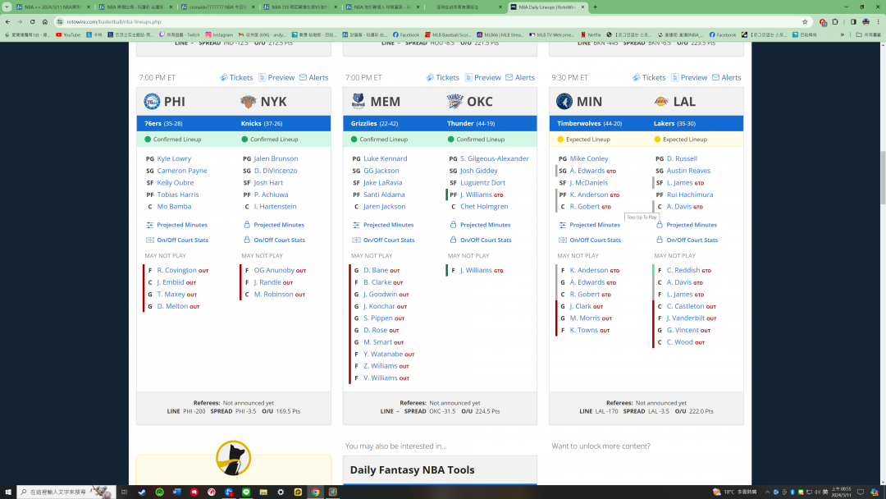The width and height of the screenshot is (886, 499).
Task: Open Chrome side panel button
Action: pos(853,21)
